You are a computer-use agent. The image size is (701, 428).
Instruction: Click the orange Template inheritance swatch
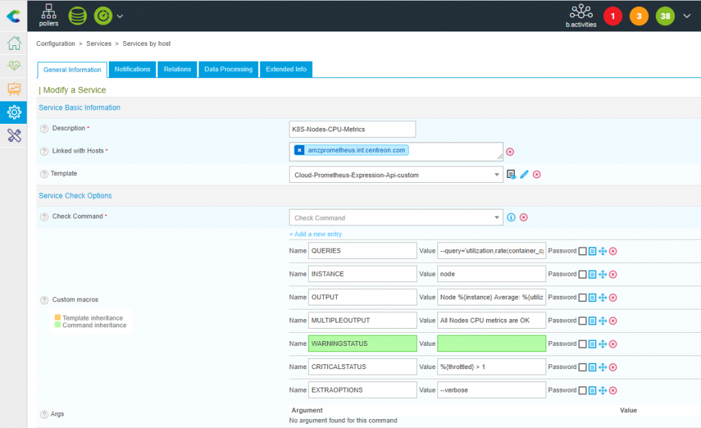click(x=58, y=318)
